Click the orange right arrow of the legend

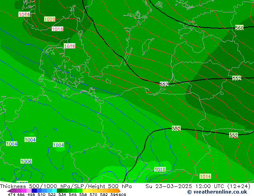coord(119,191)
